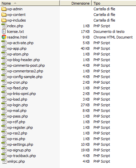Click the wp-atom.php file icon
Screen dimensions: 136x168
coord(4,54)
